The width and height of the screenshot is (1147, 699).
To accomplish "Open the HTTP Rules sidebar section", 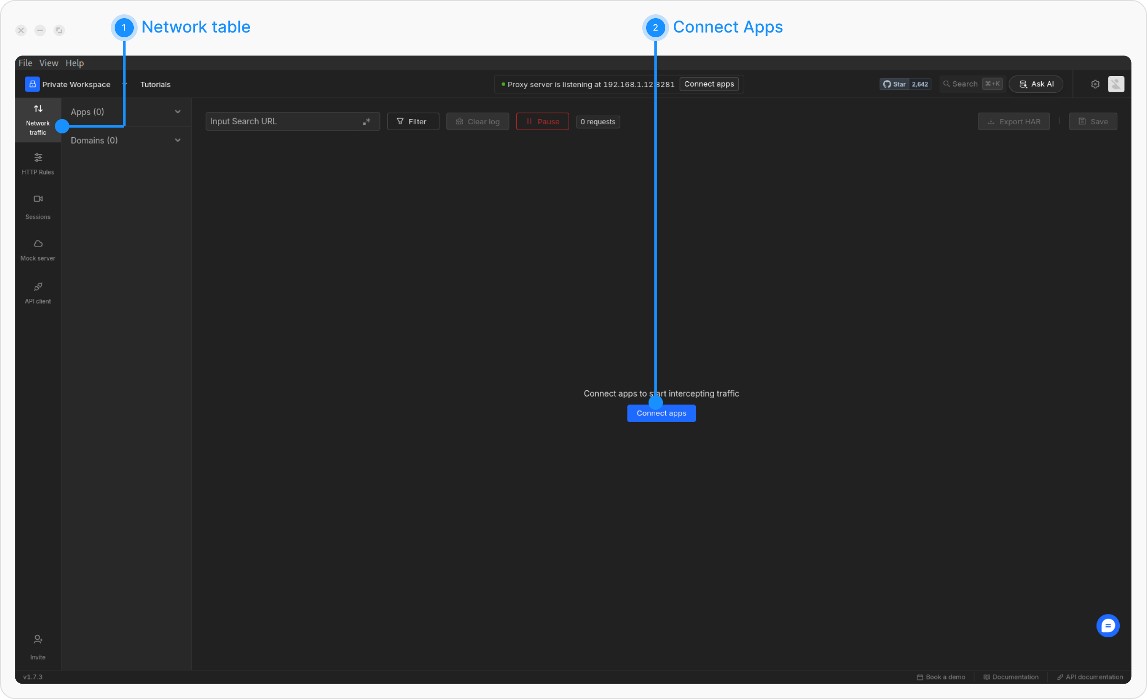I will tap(38, 164).
